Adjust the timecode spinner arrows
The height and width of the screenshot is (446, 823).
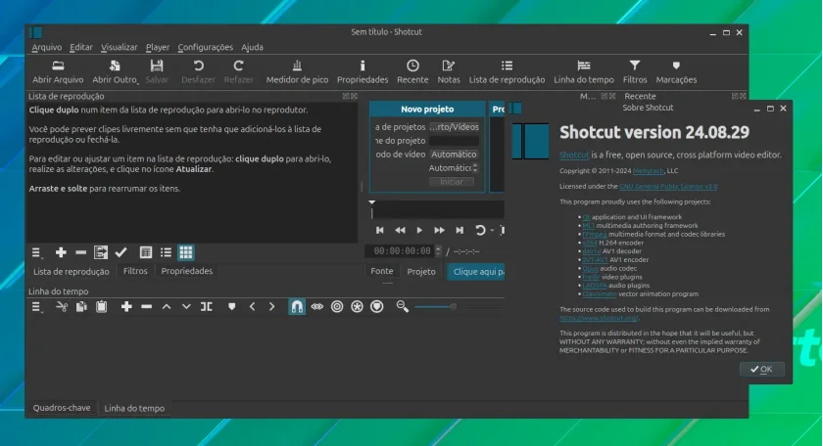pos(438,251)
